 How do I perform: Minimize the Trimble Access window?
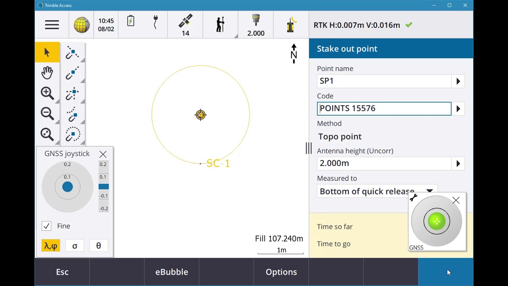434,5
